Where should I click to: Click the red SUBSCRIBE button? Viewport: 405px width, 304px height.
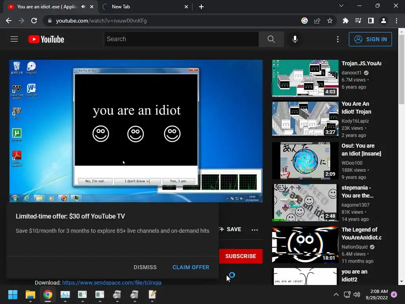(x=241, y=256)
